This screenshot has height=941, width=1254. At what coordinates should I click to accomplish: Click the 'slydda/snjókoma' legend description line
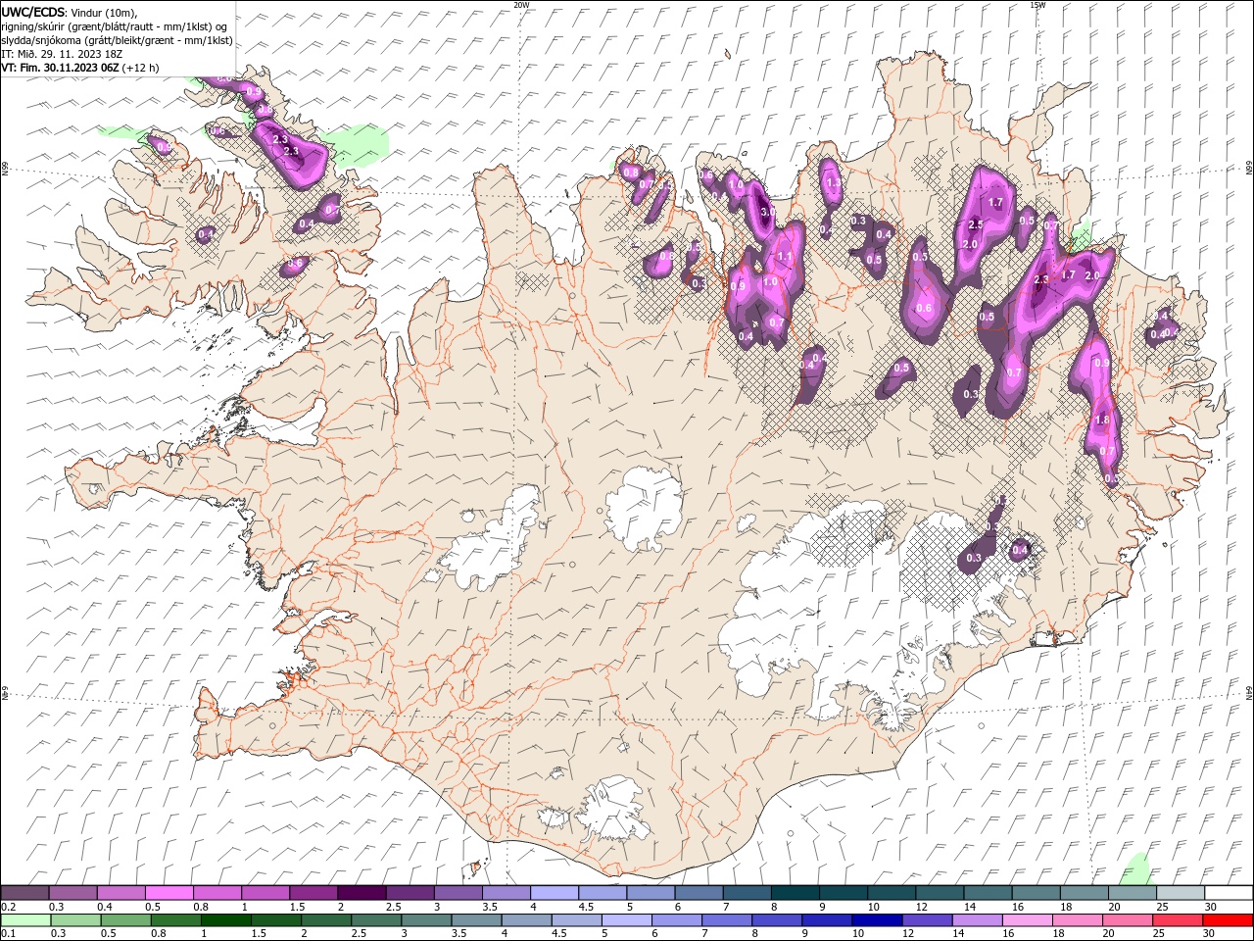(118, 40)
